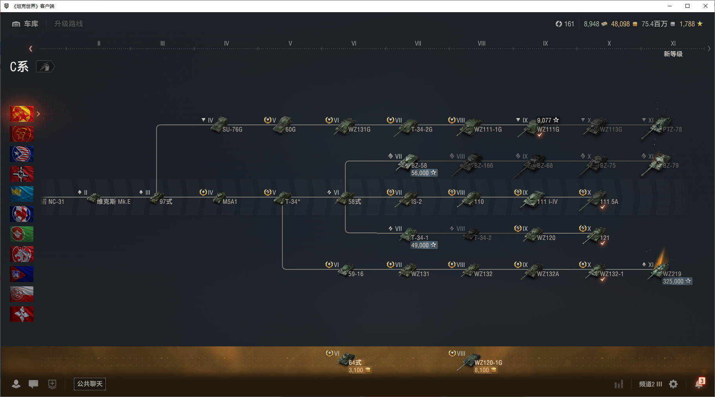This screenshot has height=397, width=715.
Task: Open the settings gear icon
Action: tap(673, 384)
